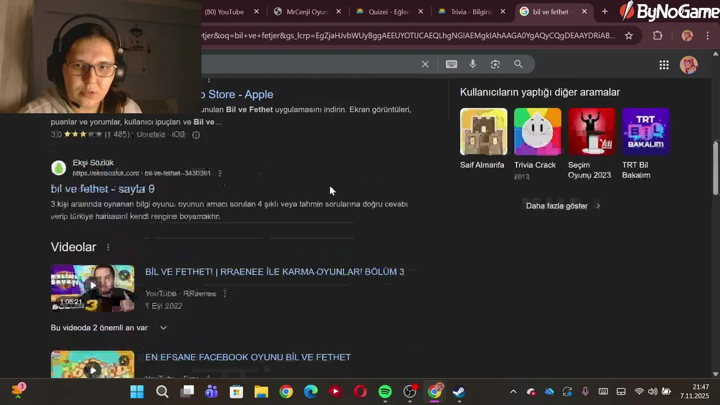Open the browser extensions puzzle icon

[x=658, y=35]
